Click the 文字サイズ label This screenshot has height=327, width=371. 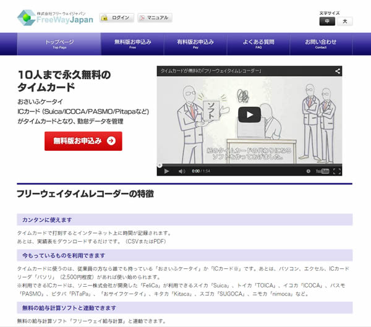[x=330, y=13]
